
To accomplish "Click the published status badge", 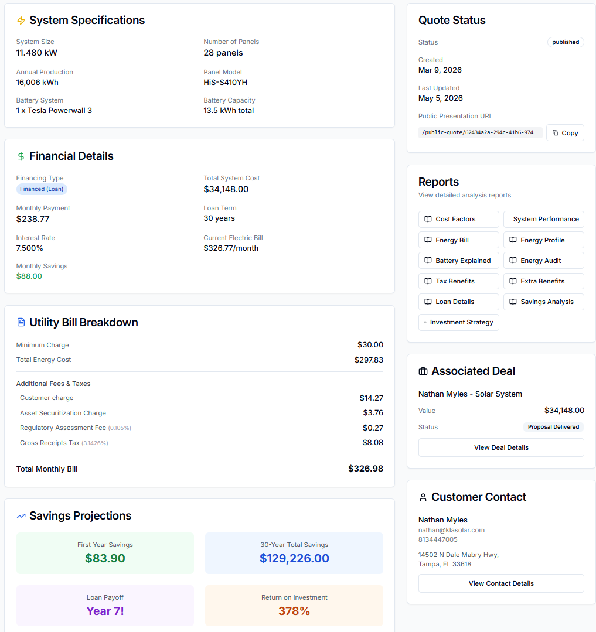I will point(566,42).
